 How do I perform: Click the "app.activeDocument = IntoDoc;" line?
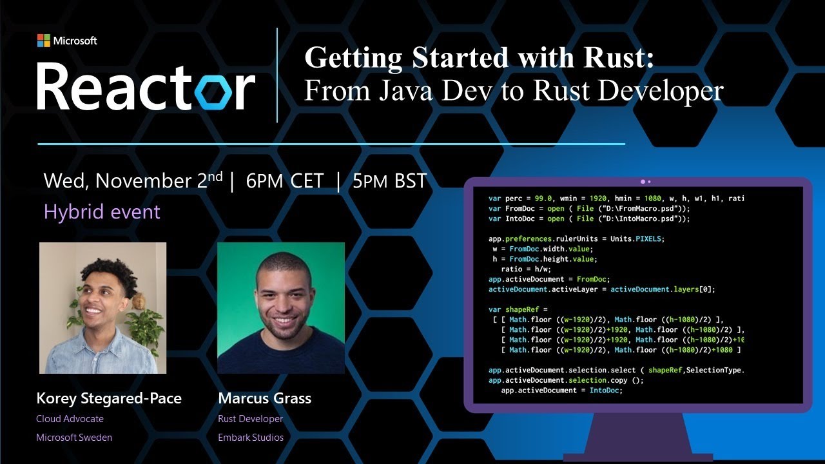pos(562,391)
